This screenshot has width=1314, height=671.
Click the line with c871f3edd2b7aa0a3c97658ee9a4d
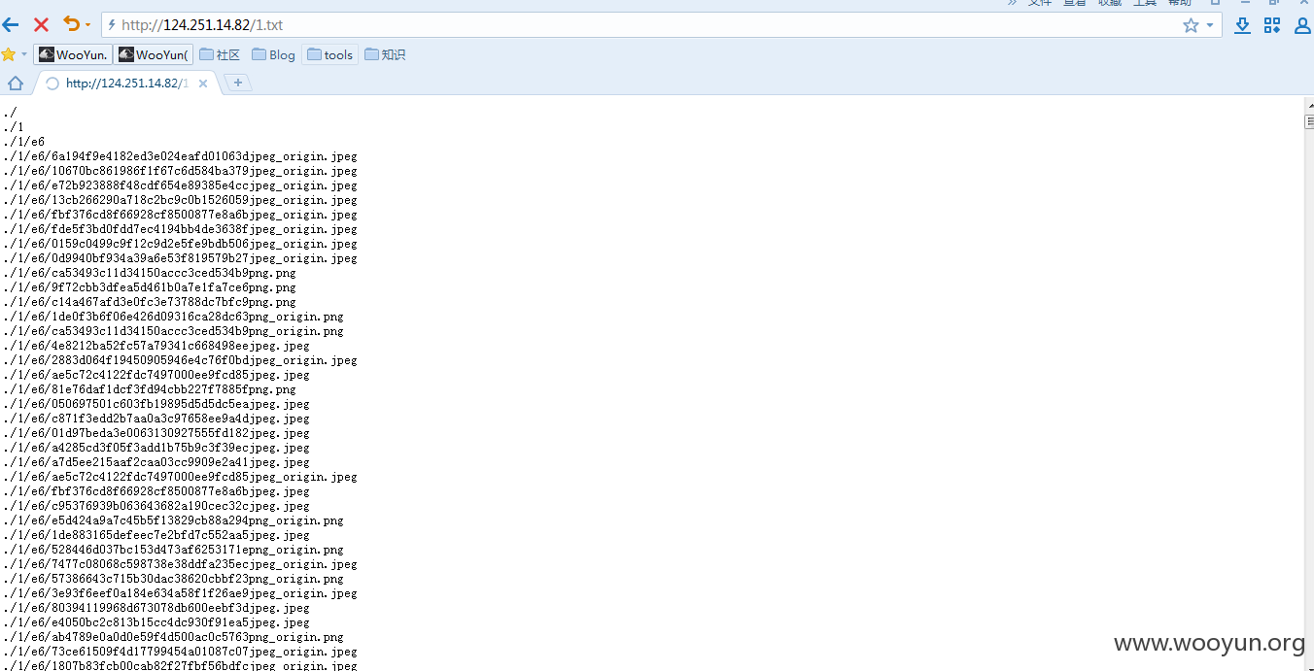[x=156, y=419]
